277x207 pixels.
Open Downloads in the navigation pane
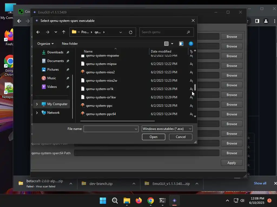click(55, 52)
